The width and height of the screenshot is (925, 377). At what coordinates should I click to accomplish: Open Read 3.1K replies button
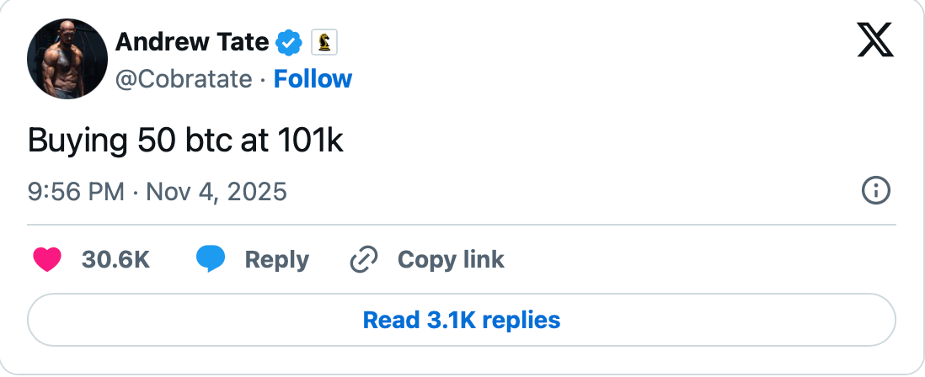click(x=462, y=320)
